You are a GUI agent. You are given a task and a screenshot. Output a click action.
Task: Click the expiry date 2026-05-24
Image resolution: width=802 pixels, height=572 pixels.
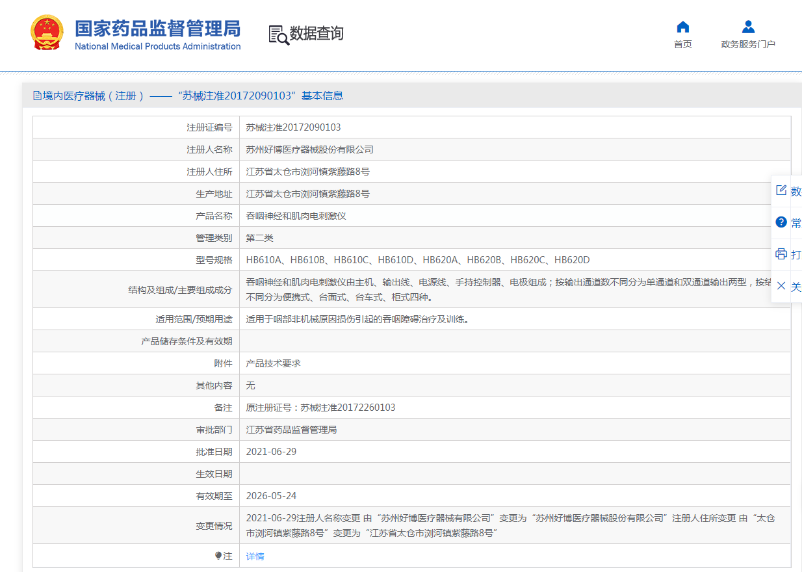(x=271, y=496)
